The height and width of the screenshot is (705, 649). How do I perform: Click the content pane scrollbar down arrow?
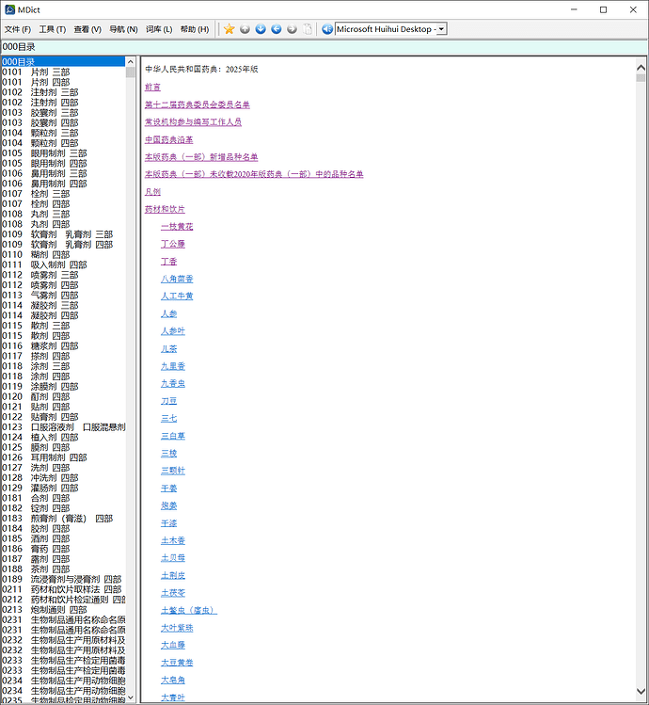coord(641,691)
